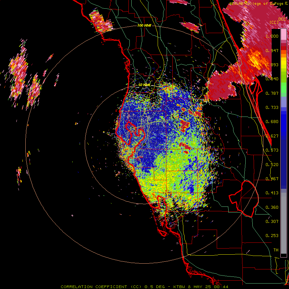The image size is (289, 289).
Task: Click the DCC label above the color scale
Action: (282, 19)
